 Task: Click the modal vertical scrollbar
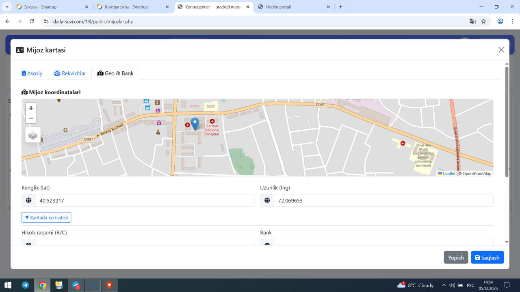[x=507, y=122]
